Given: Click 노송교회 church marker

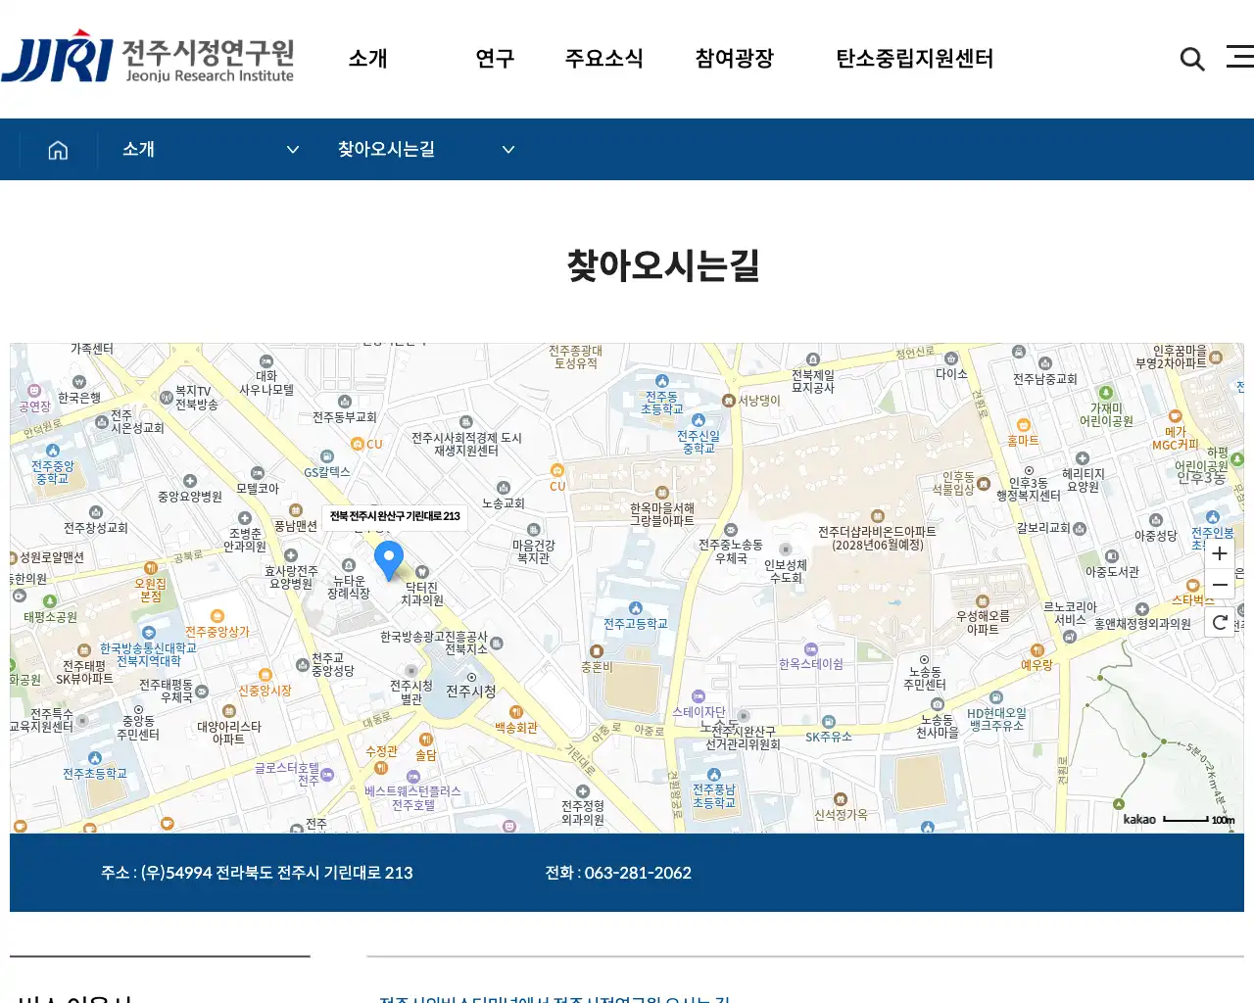Looking at the screenshot, I should (504, 488).
